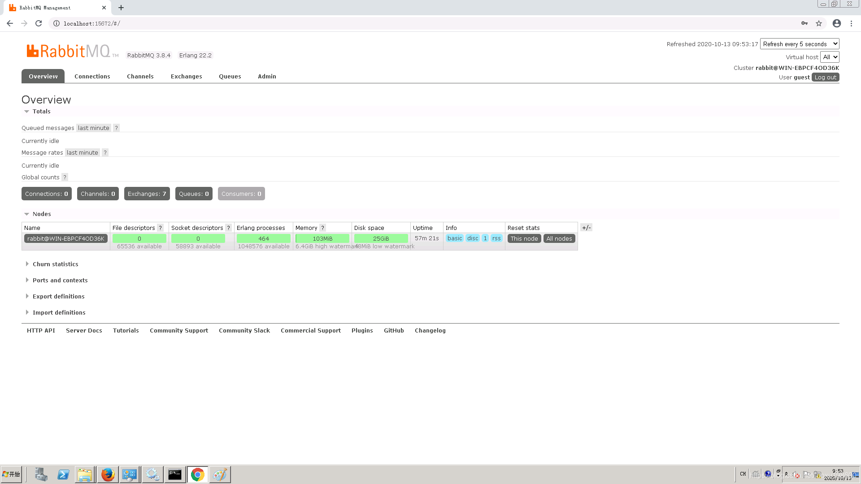Open the saved passwords key icon
861x484 pixels.
point(804,23)
